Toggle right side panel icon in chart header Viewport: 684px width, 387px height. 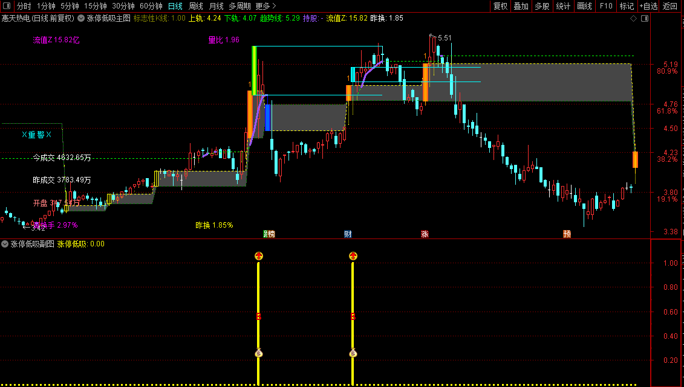tap(644, 18)
